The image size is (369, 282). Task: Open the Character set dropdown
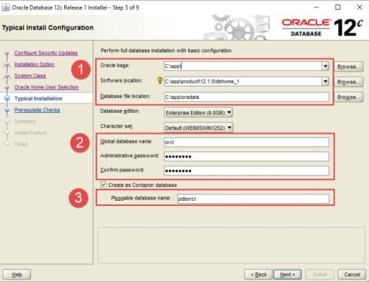[199, 128]
